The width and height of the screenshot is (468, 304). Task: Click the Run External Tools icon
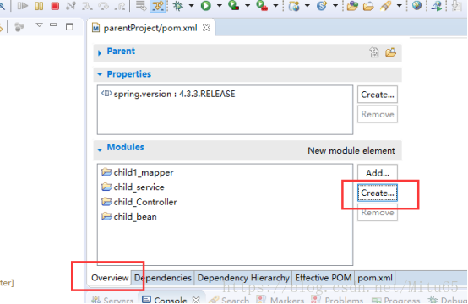coord(262,6)
